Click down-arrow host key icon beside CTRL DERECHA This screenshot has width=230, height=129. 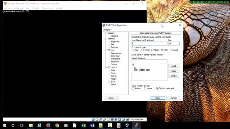click(x=127, y=119)
